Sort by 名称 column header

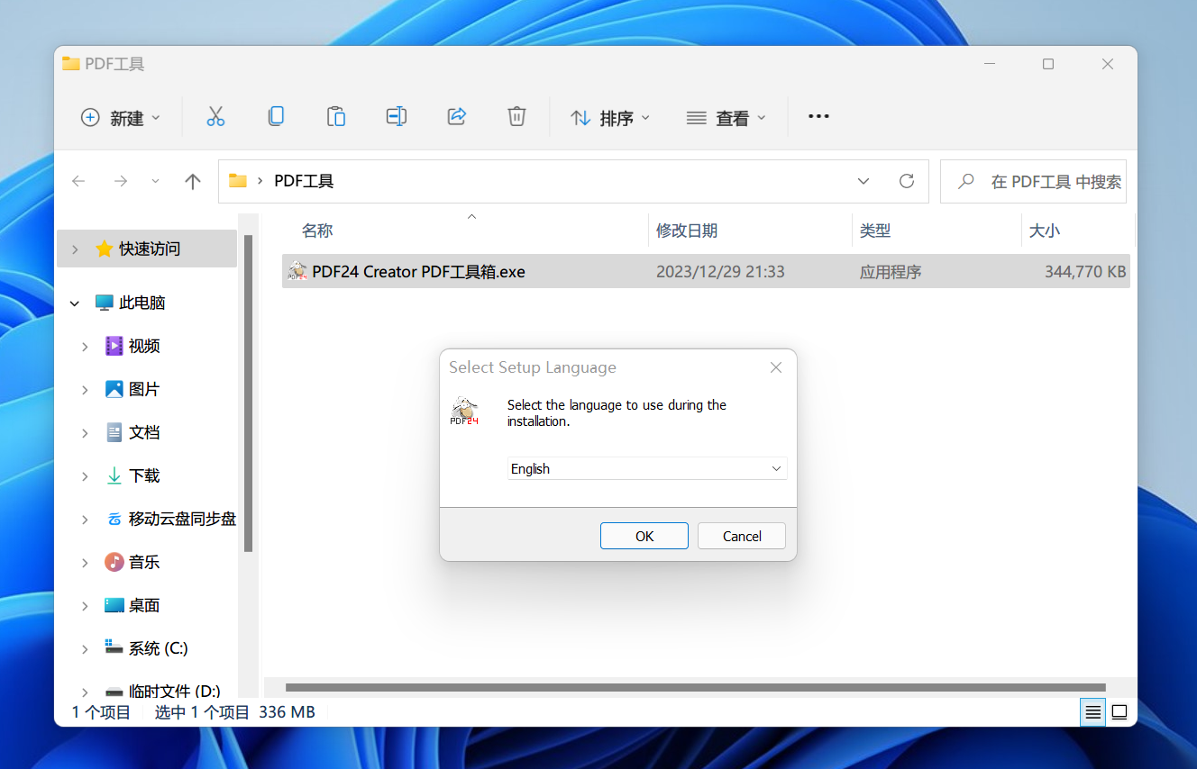317,231
